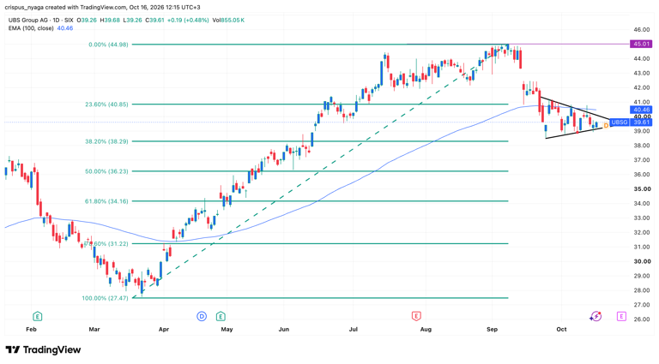This screenshot has height=364, width=659.
Task: Select the purple 45.01 price label
Action: pos(641,44)
